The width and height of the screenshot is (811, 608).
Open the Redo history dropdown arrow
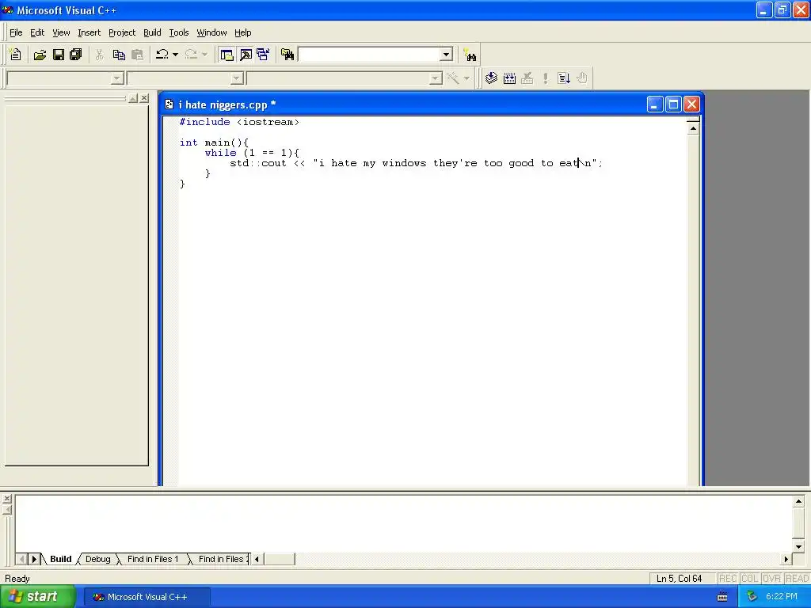tap(204, 55)
